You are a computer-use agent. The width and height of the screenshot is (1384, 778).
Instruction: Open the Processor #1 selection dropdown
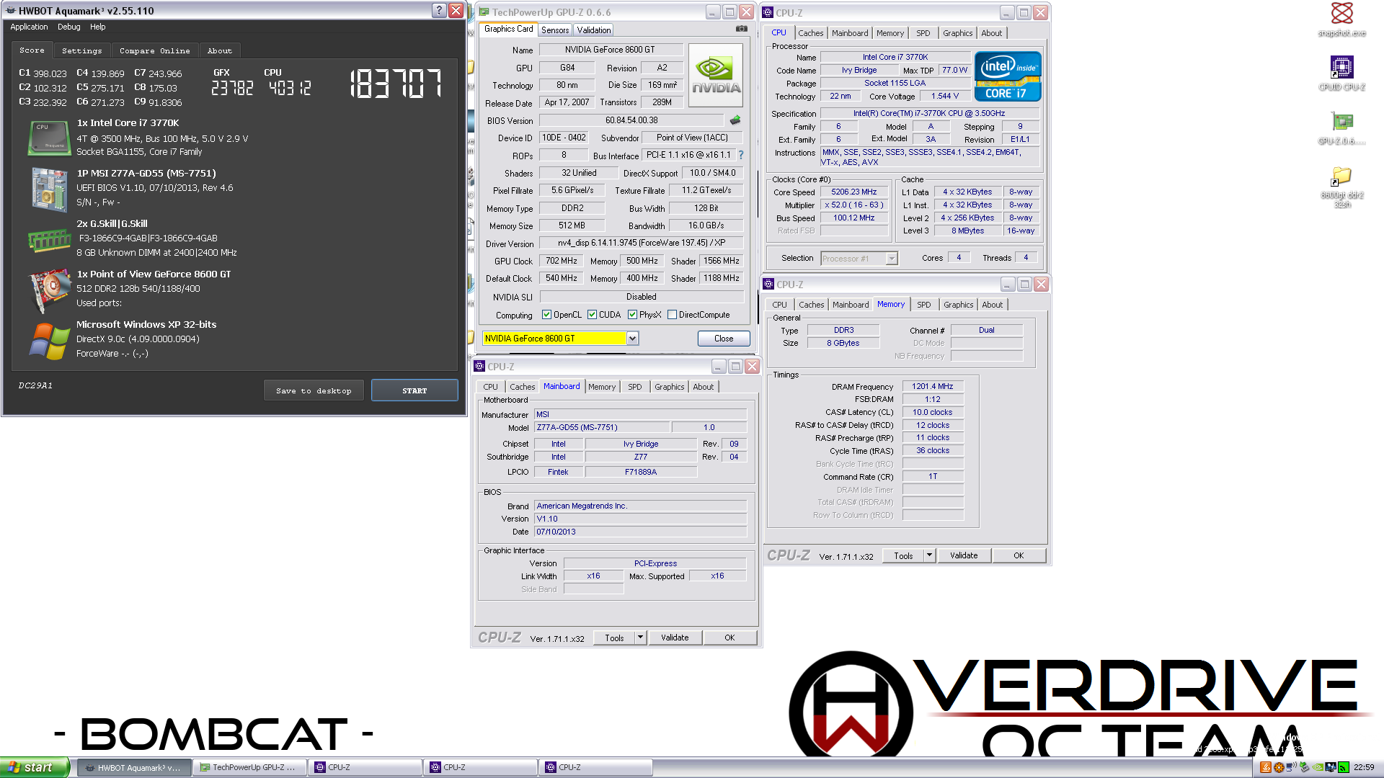(x=892, y=259)
